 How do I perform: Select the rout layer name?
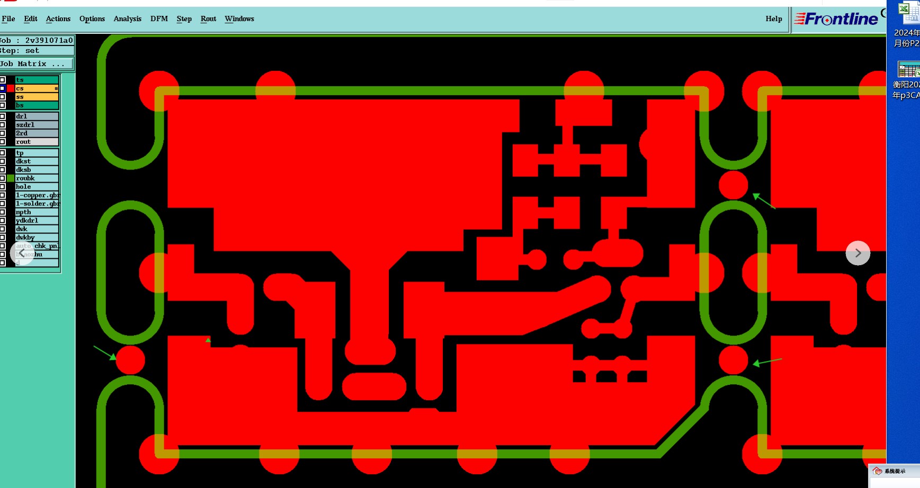click(37, 142)
